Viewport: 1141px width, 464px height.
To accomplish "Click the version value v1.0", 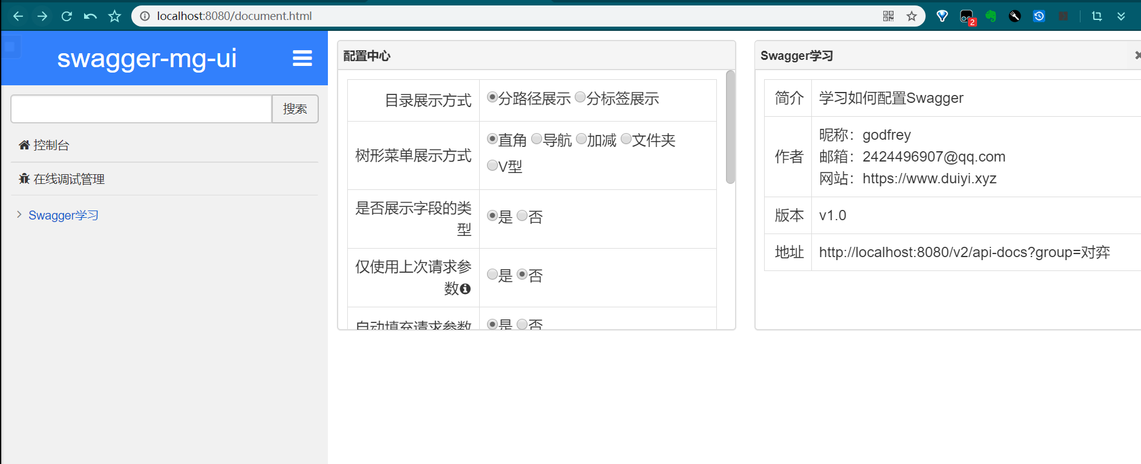I will (832, 215).
